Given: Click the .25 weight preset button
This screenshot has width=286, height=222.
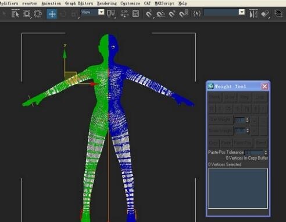Looking at the screenshot, I should click(x=228, y=109).
